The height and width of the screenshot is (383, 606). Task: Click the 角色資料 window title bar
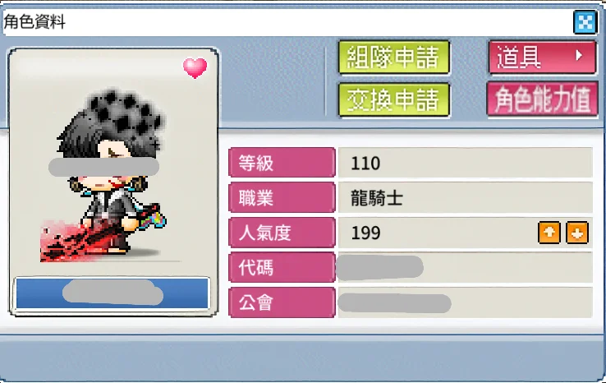(x=288, y=22)
